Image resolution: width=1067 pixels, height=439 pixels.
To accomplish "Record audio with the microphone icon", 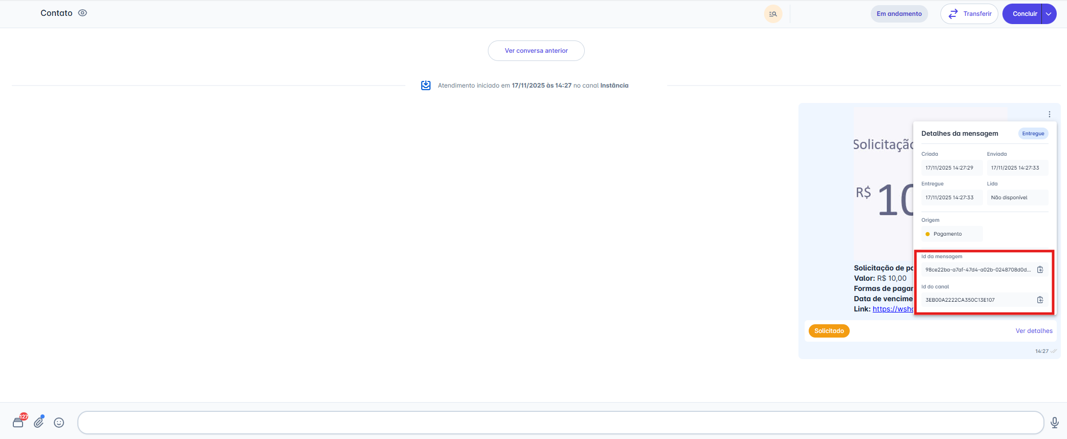I will tap(1054, 423).
